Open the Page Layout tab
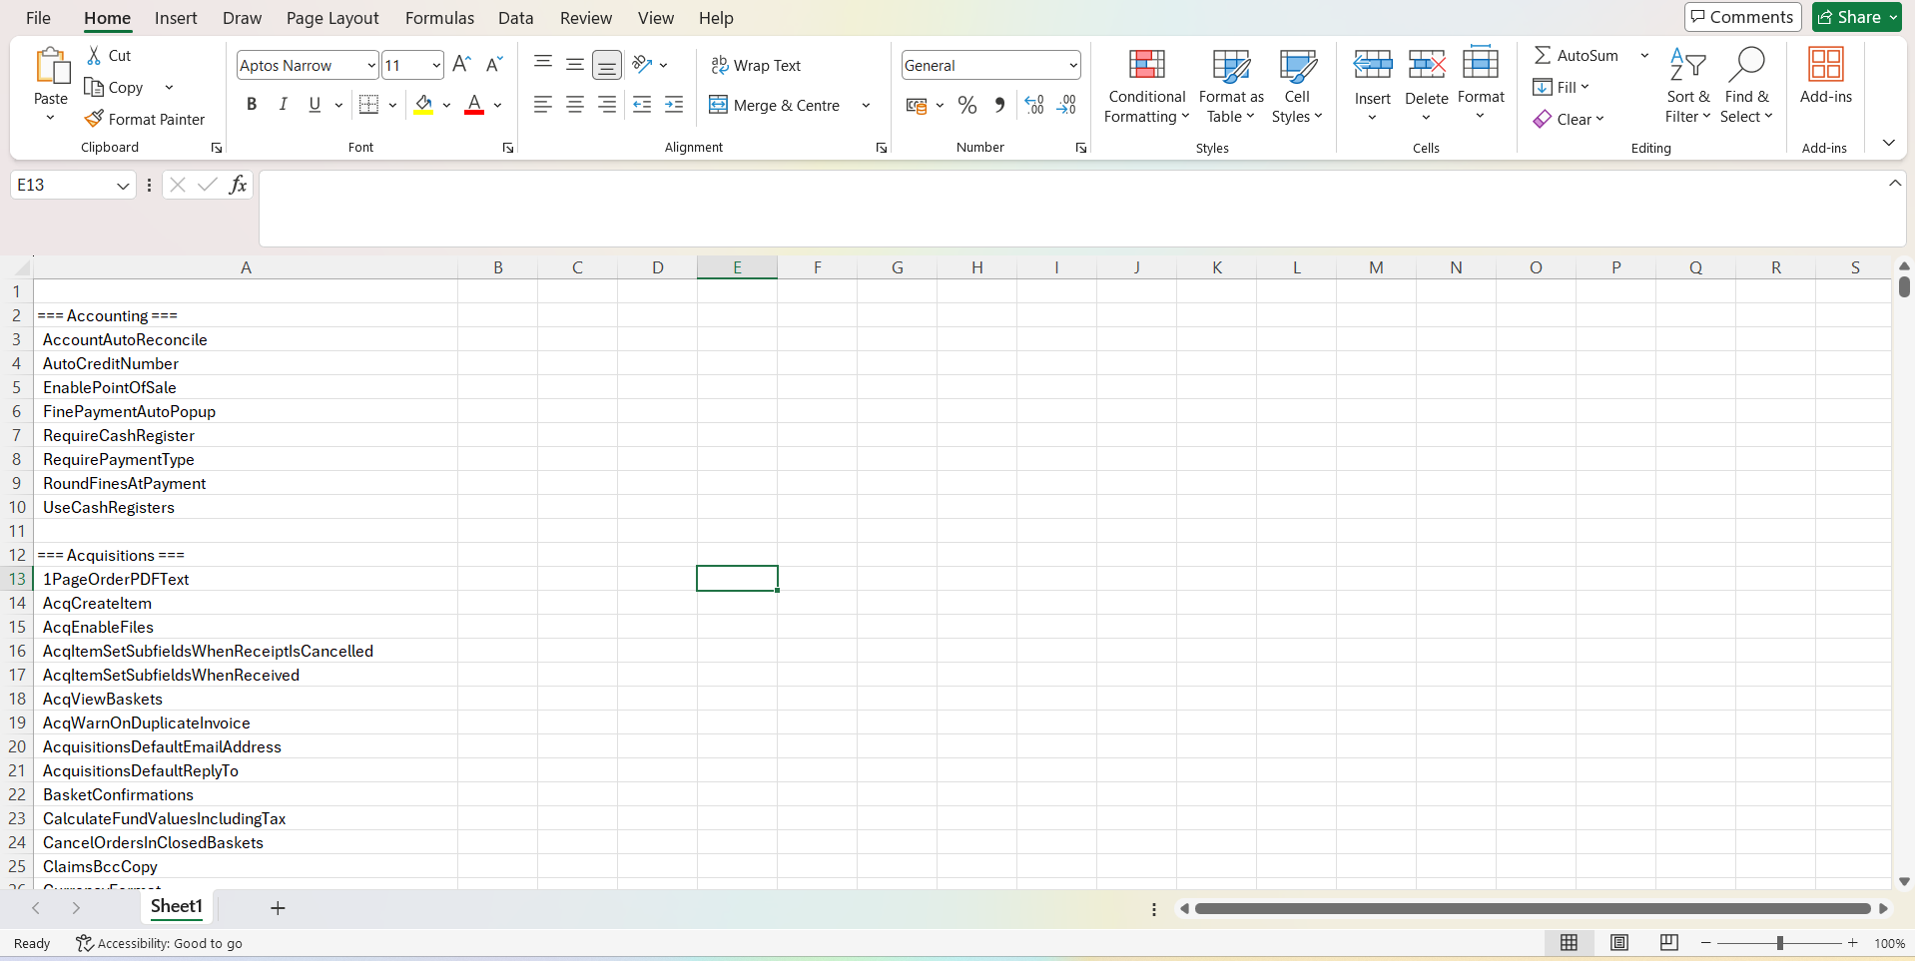Viewport: 1915px width, 961px height. pos(332,18)
